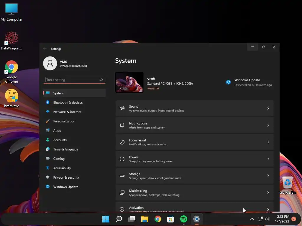
Task: Open Power settings sleep battery usage
Action: click(195, 159)
